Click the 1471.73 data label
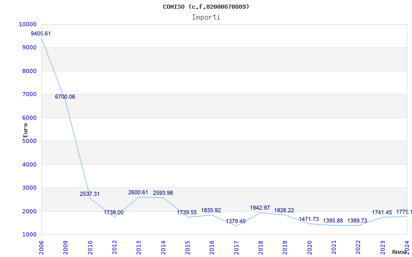This screenshot has width=412, height=257. click(308, 219)
